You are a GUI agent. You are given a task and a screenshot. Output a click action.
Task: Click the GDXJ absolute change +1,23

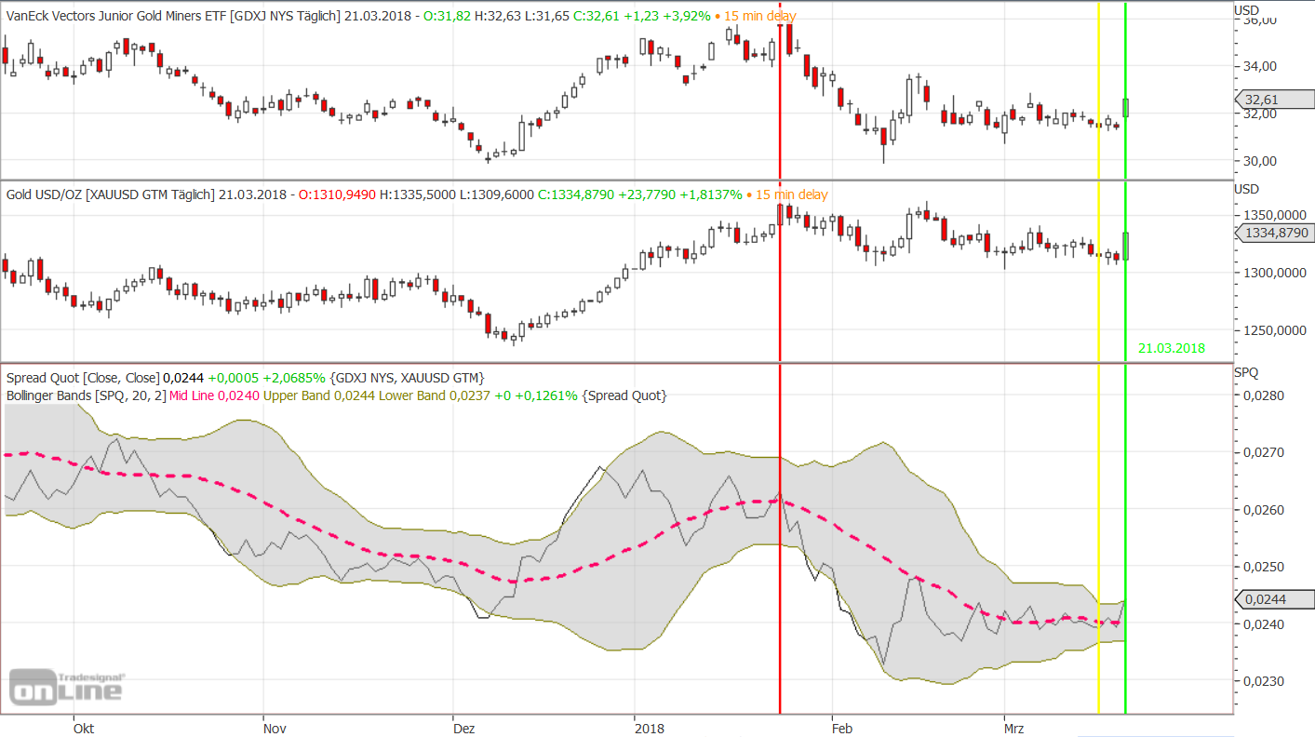(x=642, y=16)
